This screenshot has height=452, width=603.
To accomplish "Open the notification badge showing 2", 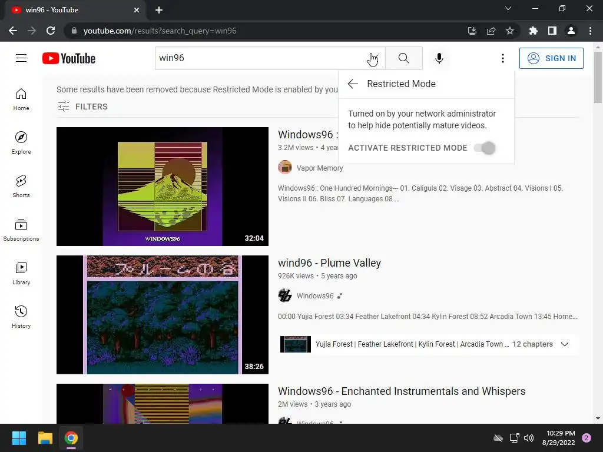I will point(587,438).
